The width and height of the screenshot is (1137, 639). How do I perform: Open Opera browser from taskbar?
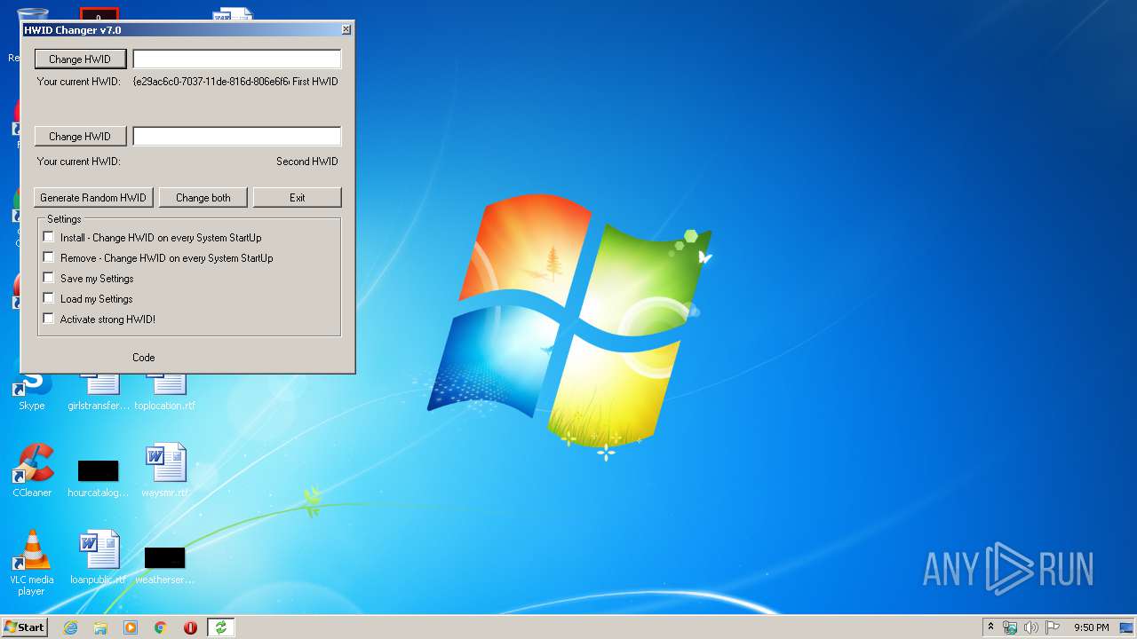(x=190, y=627)
